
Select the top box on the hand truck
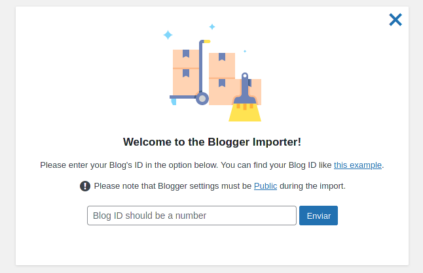click(186, 59)
